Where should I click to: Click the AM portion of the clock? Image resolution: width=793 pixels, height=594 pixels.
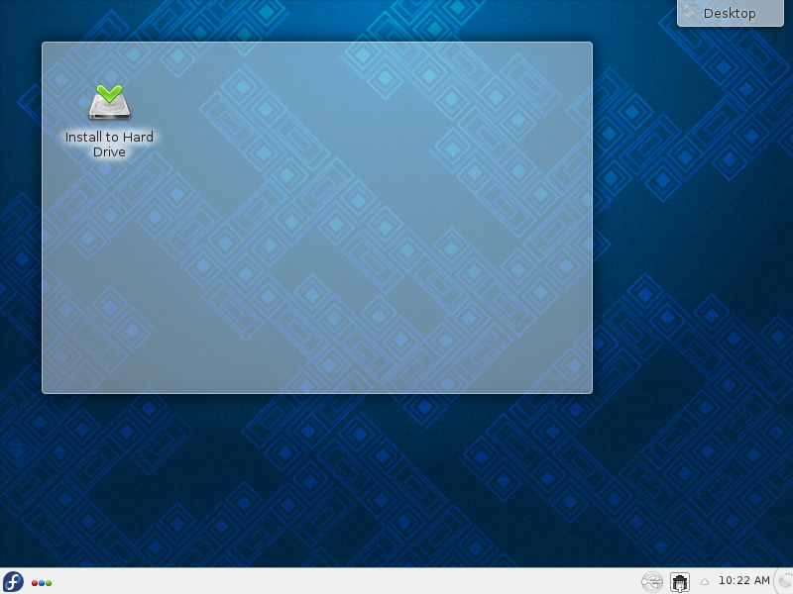[x=758, y=580]
